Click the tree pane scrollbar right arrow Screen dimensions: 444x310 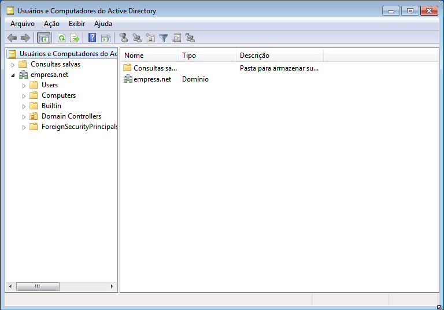(112, 286)
